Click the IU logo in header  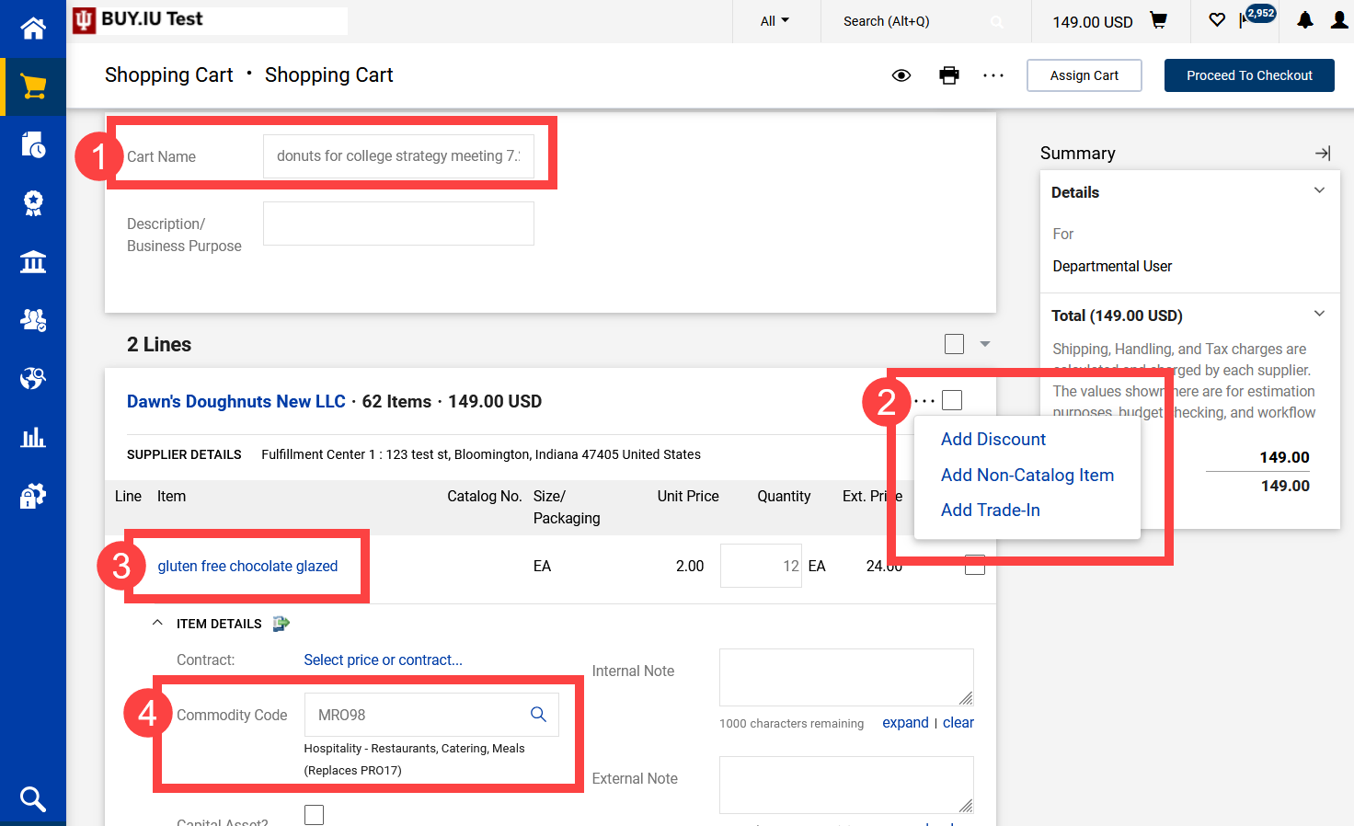85,20
